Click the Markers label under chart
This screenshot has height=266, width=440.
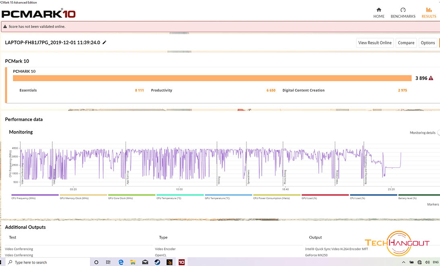433,205
